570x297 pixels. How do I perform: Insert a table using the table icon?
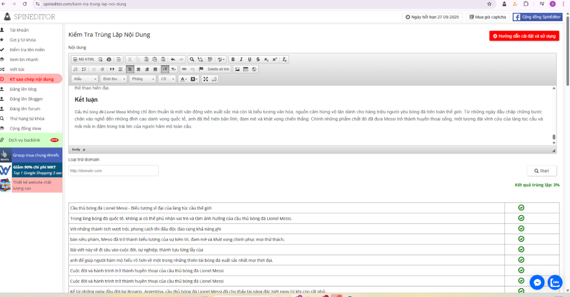tap(245, 69)
